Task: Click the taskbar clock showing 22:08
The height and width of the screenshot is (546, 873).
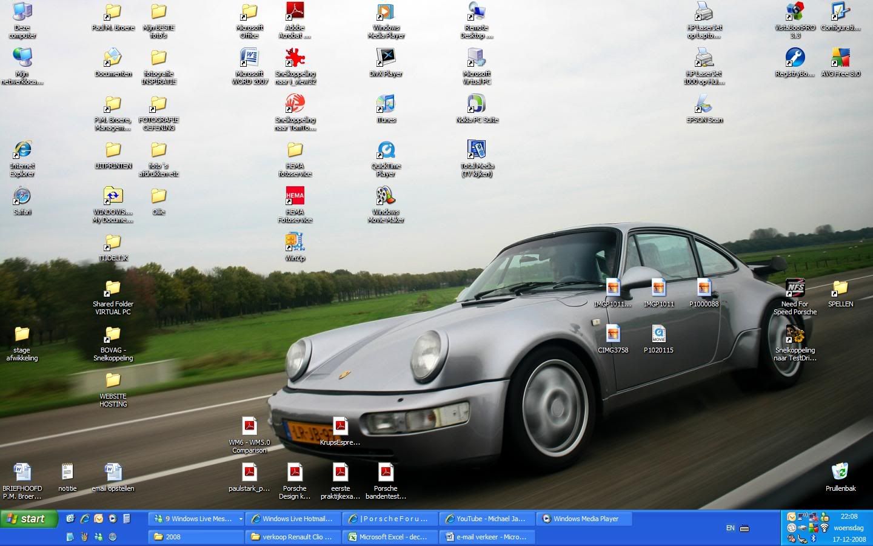Action: pos(849,516)
